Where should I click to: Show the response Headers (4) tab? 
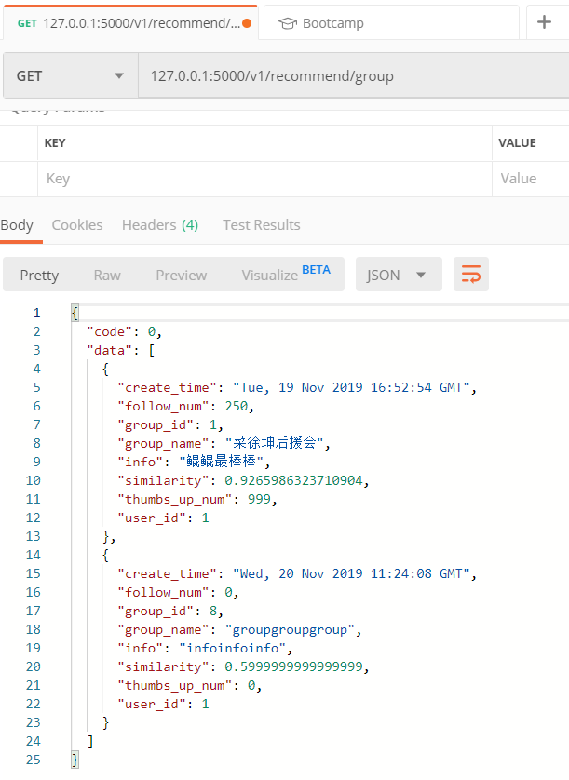point(159,225)
